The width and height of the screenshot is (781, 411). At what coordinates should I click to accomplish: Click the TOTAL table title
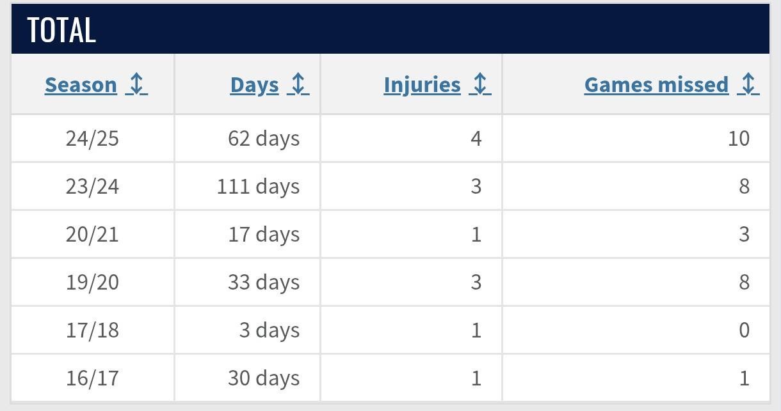tap(61, 30)
